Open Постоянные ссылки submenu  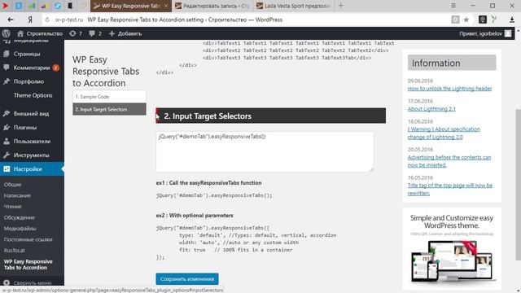pos(28,239)
